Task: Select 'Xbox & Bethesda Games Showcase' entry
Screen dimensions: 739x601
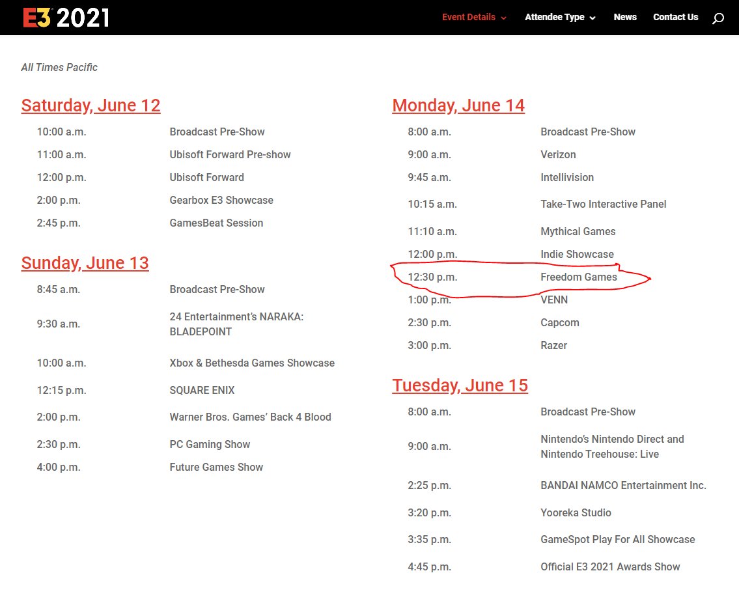Action: (x=252, y=363)
